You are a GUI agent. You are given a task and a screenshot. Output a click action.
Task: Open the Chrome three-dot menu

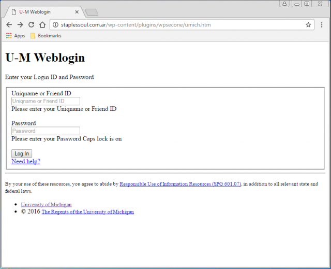point(322,25)
